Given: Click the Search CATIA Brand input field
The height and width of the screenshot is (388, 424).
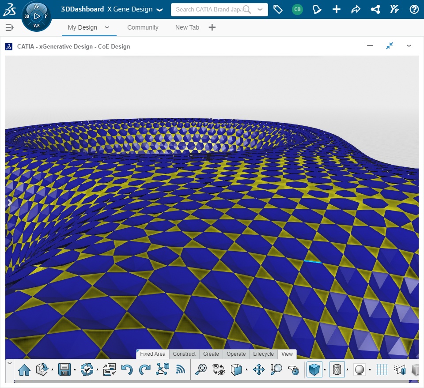Looking at the screenshot, I should (x=208, y=9).
